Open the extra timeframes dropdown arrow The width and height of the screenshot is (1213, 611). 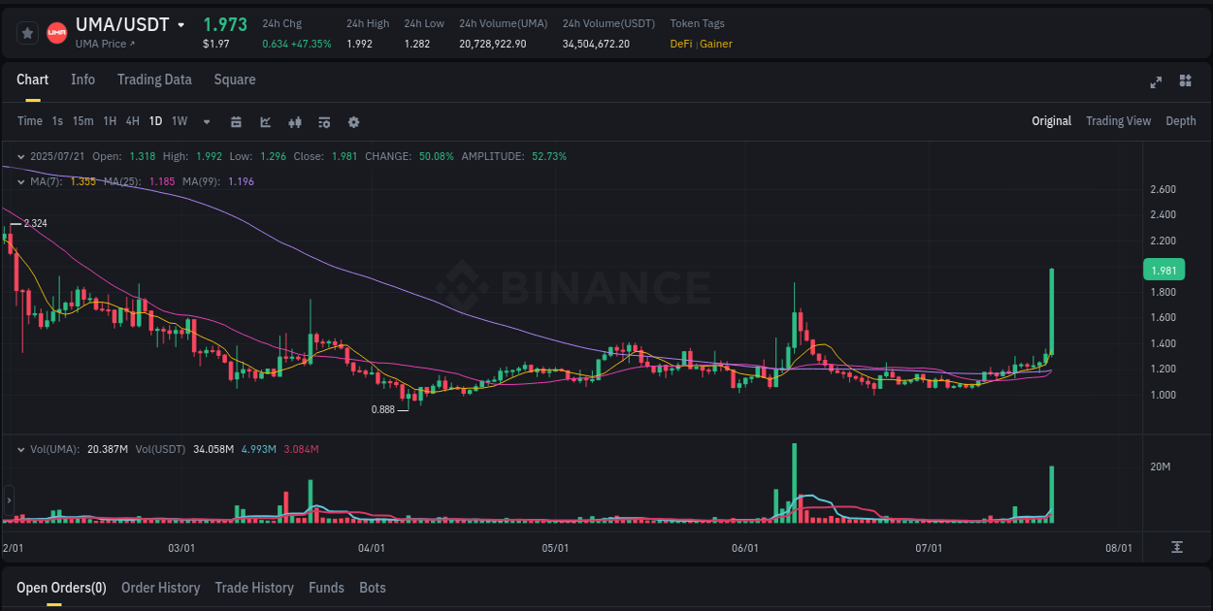[x=206, y=122]
